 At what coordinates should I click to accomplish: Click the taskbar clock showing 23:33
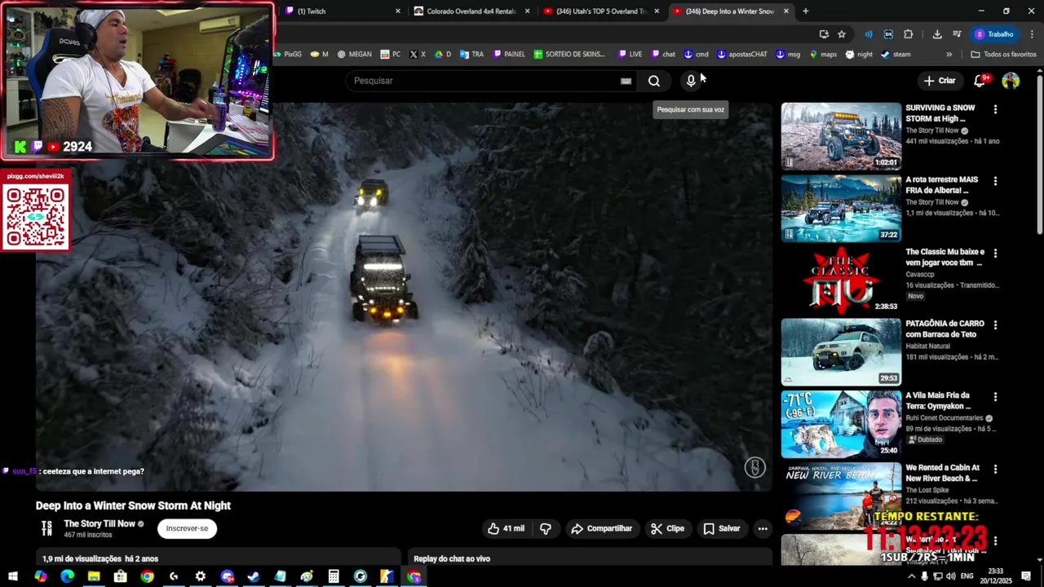coord(995,576)
